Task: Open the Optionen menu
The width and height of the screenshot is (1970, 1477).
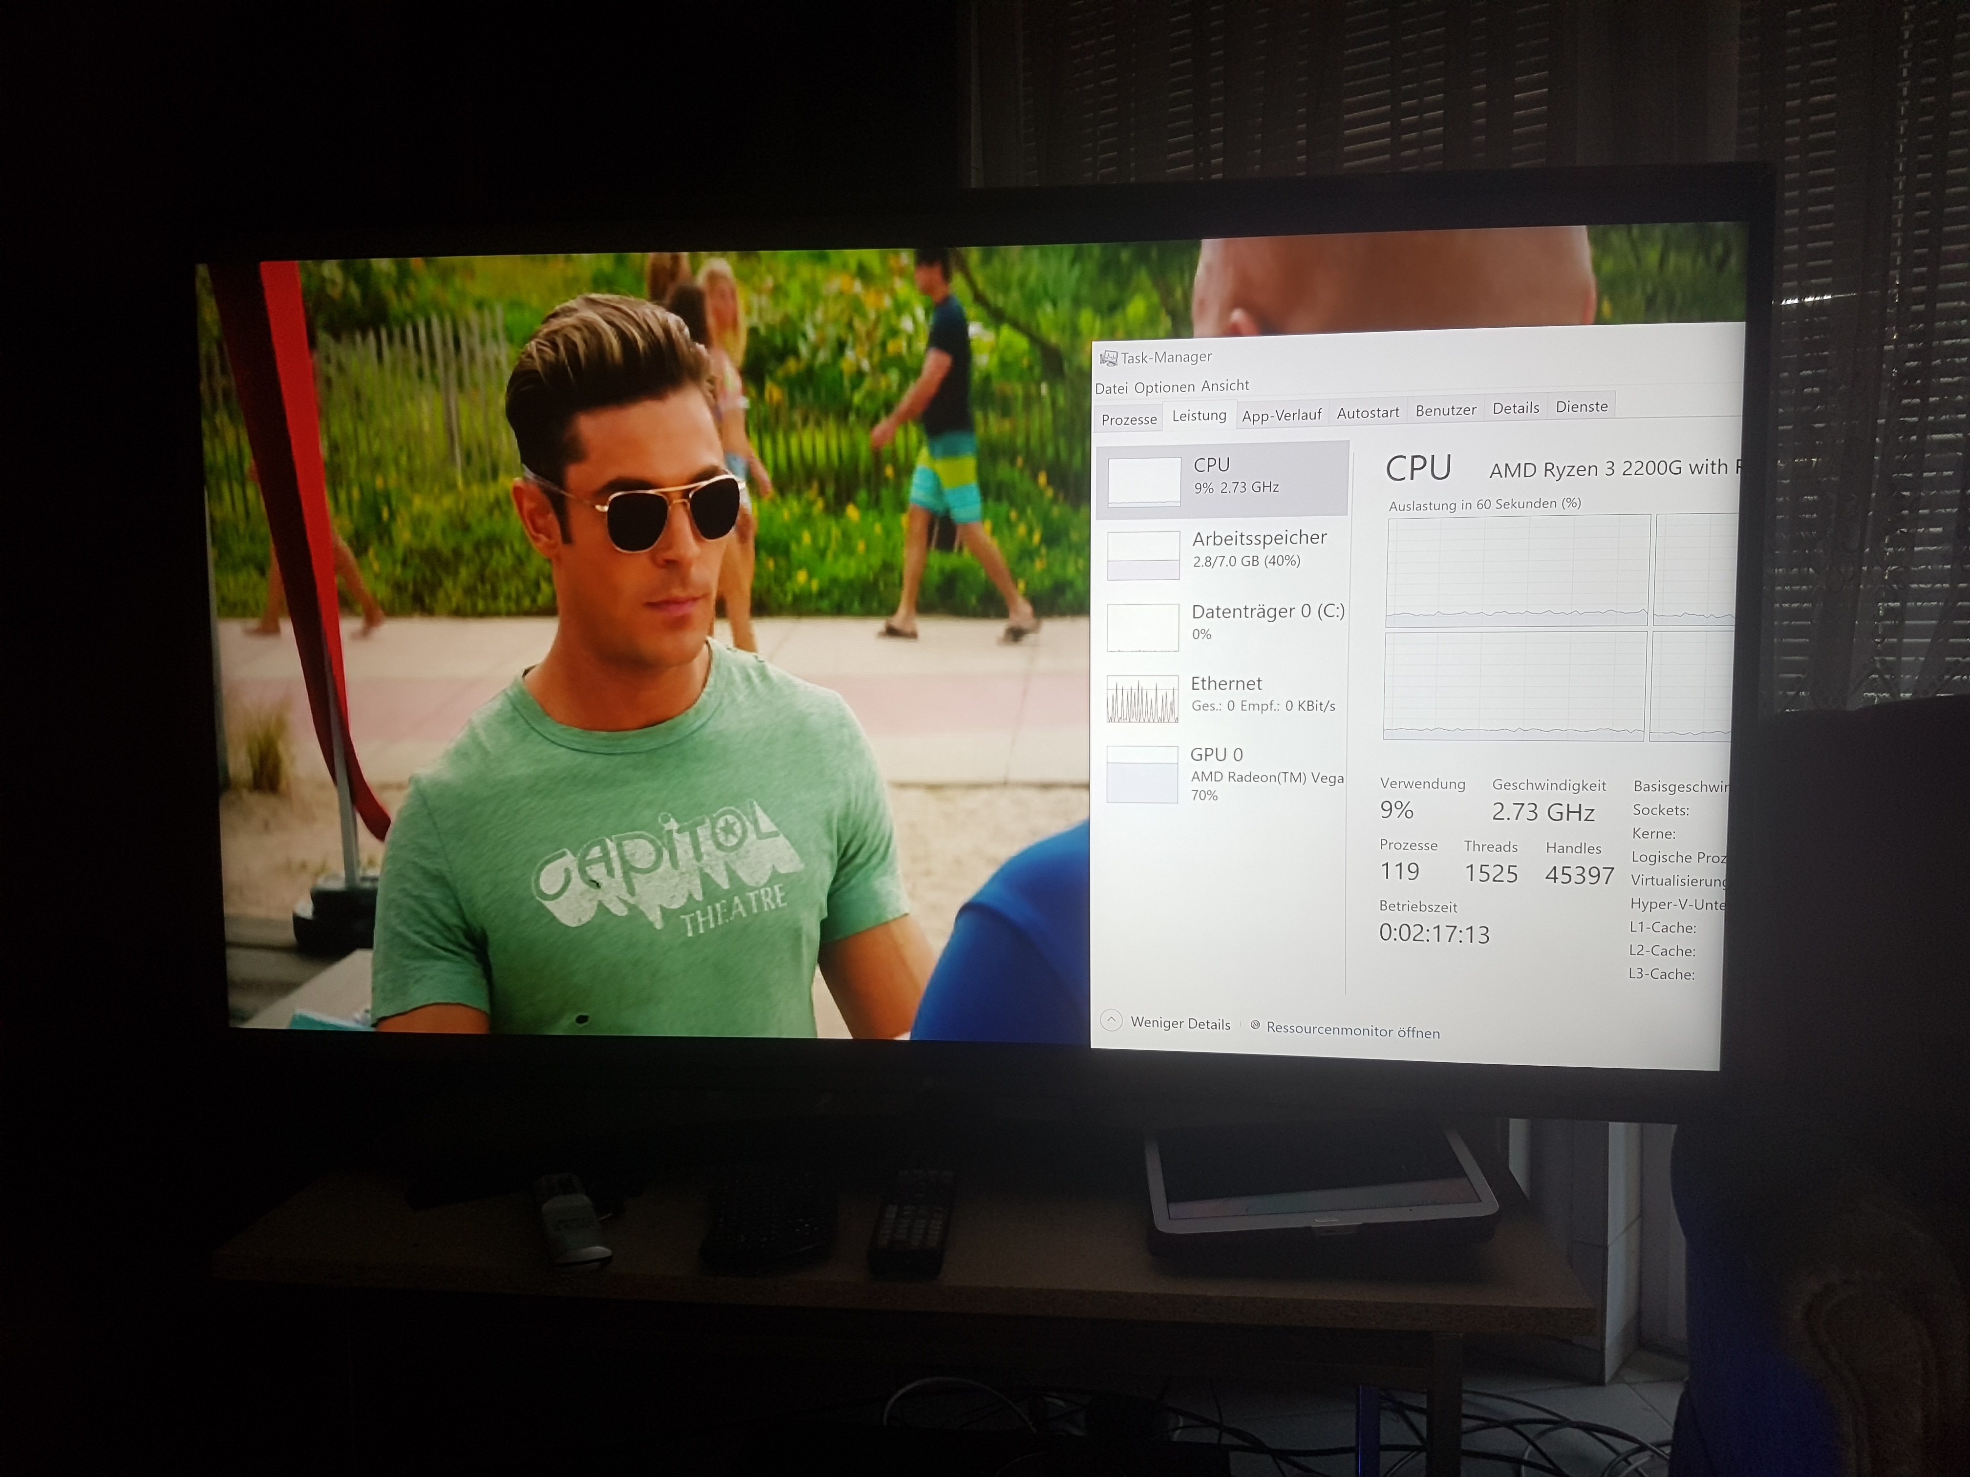Action: point(1165,387)
